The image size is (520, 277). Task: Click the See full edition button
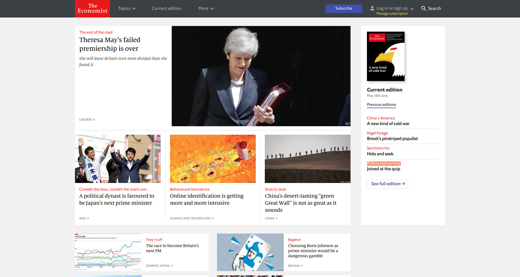click(x=387, y=184)
